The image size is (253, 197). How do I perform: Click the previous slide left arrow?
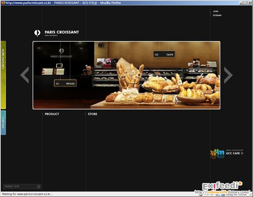point(25,75)
